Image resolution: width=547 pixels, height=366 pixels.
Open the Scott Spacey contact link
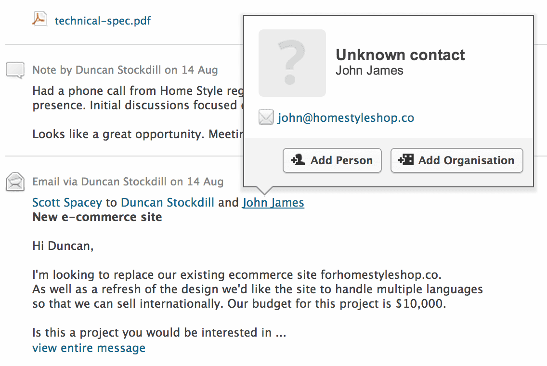pos(67,203)
